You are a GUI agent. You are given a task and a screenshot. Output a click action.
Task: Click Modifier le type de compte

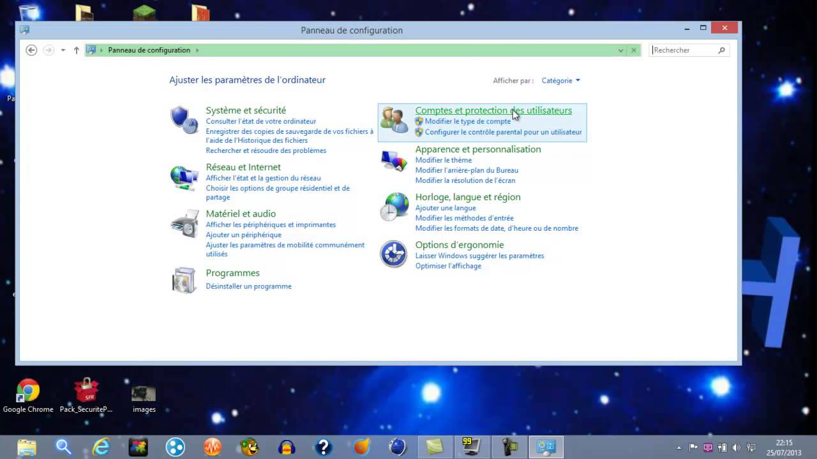pyautogui.click(x=468, y=121)
